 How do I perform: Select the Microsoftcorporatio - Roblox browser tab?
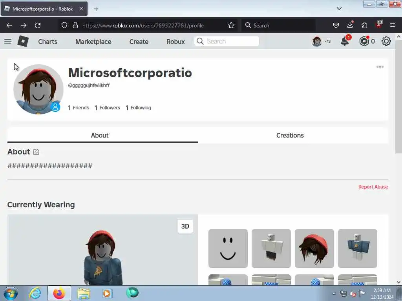(44, 9)
